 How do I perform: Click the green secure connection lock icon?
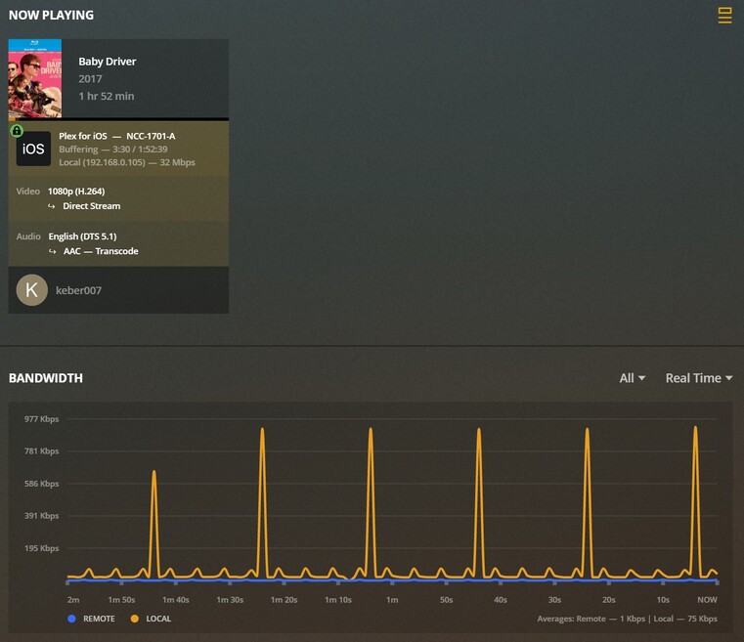[x=17, y=130]
